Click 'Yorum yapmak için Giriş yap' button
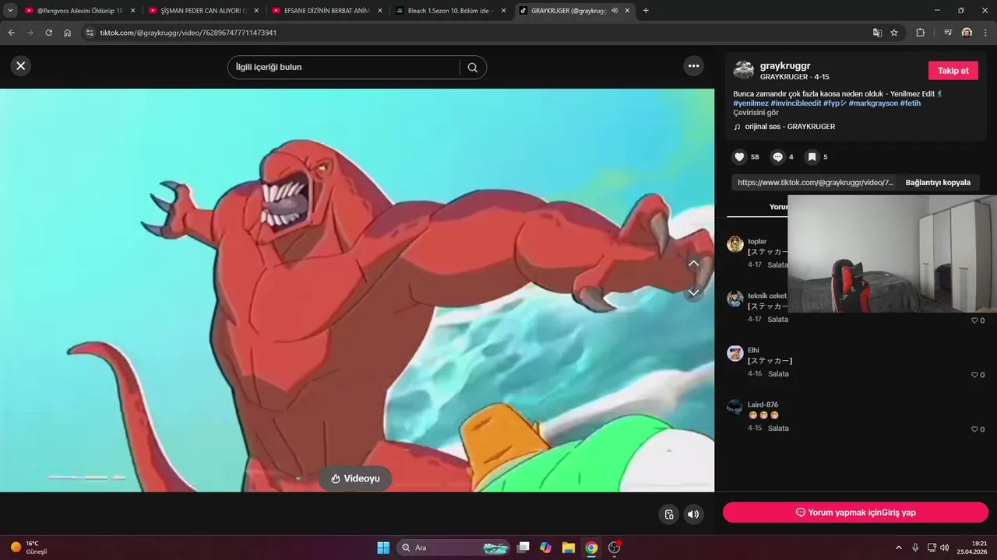This screenshot has width=997, height=560. coord(855,513)
